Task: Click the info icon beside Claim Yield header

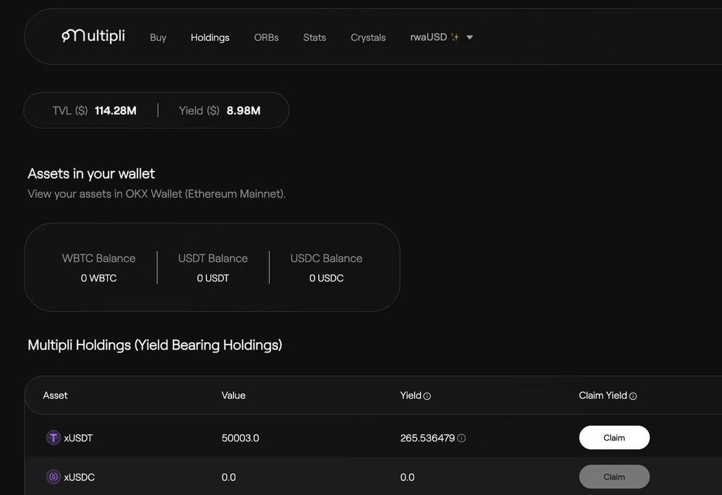Action: pyautogui.click(x=633, y=396)
